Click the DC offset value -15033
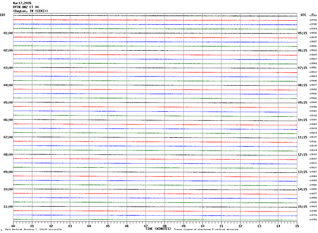Screen dimensions: 318x233 (x=313, y=163)
